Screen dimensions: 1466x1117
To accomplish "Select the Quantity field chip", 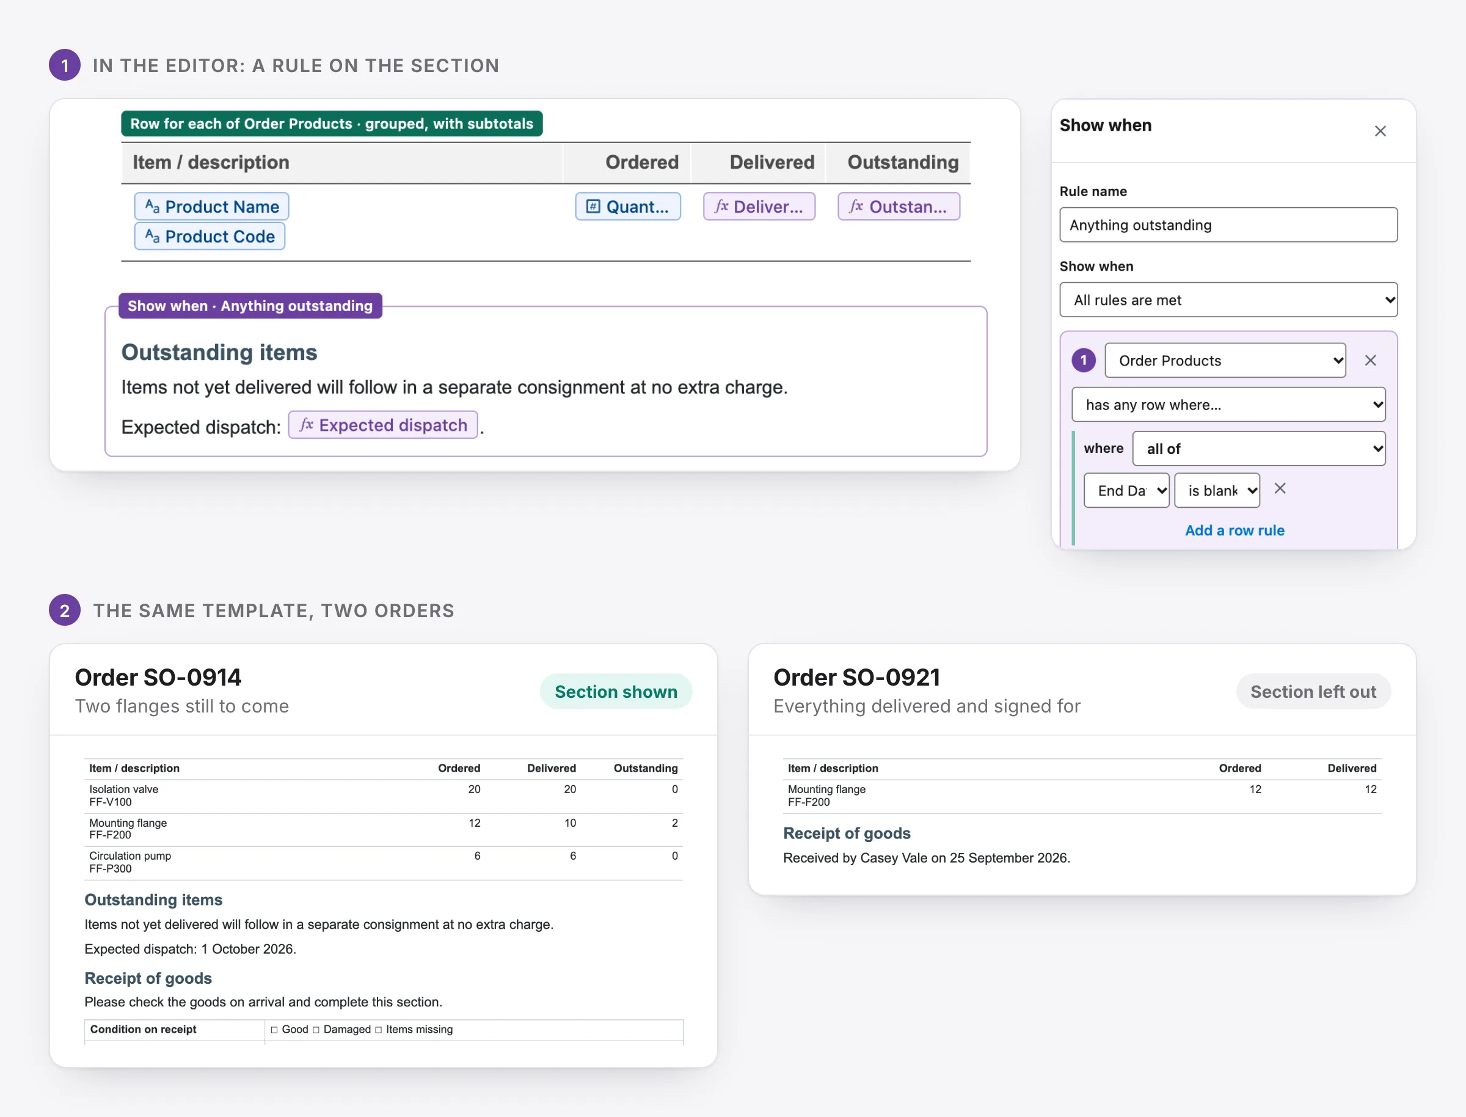I will [x=627, y=207].
